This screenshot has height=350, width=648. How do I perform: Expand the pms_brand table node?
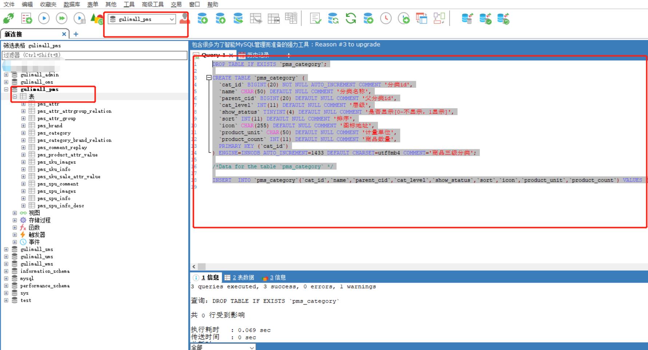(x=23, y=126)
